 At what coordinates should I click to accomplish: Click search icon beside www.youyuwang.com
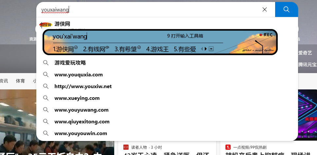coord(46,110)
